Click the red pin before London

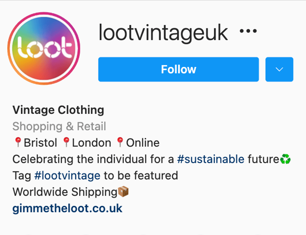coord(66,142)
